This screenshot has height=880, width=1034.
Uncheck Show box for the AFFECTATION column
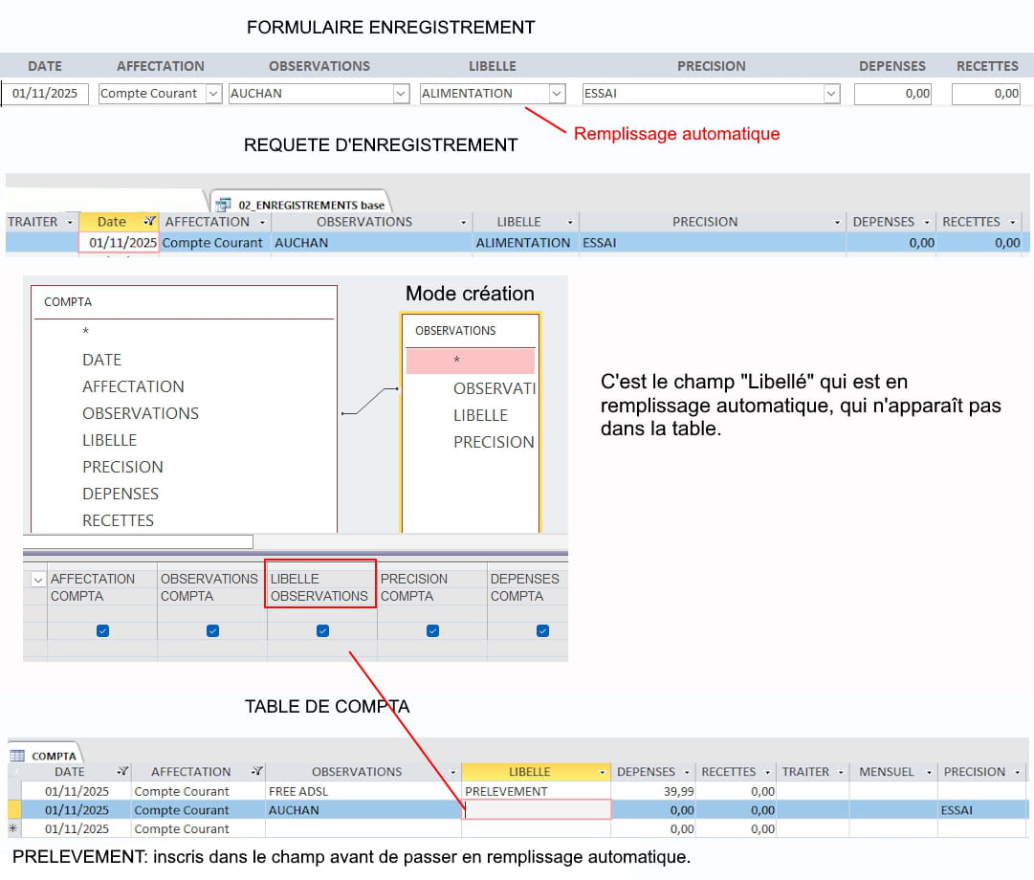coord(102,630)
